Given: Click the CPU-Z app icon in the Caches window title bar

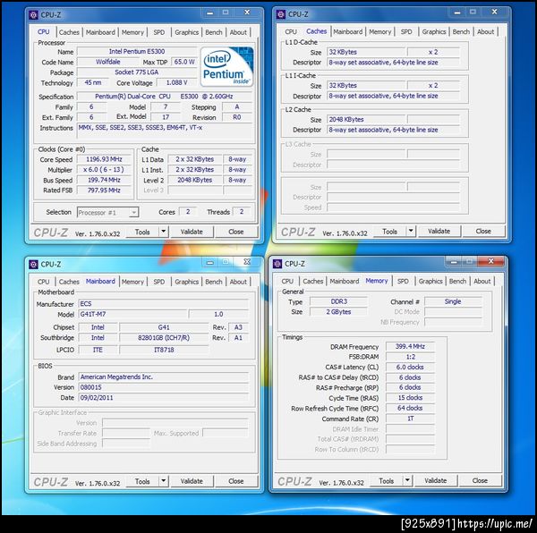Looking at the screenshot, I should point(281,14).
